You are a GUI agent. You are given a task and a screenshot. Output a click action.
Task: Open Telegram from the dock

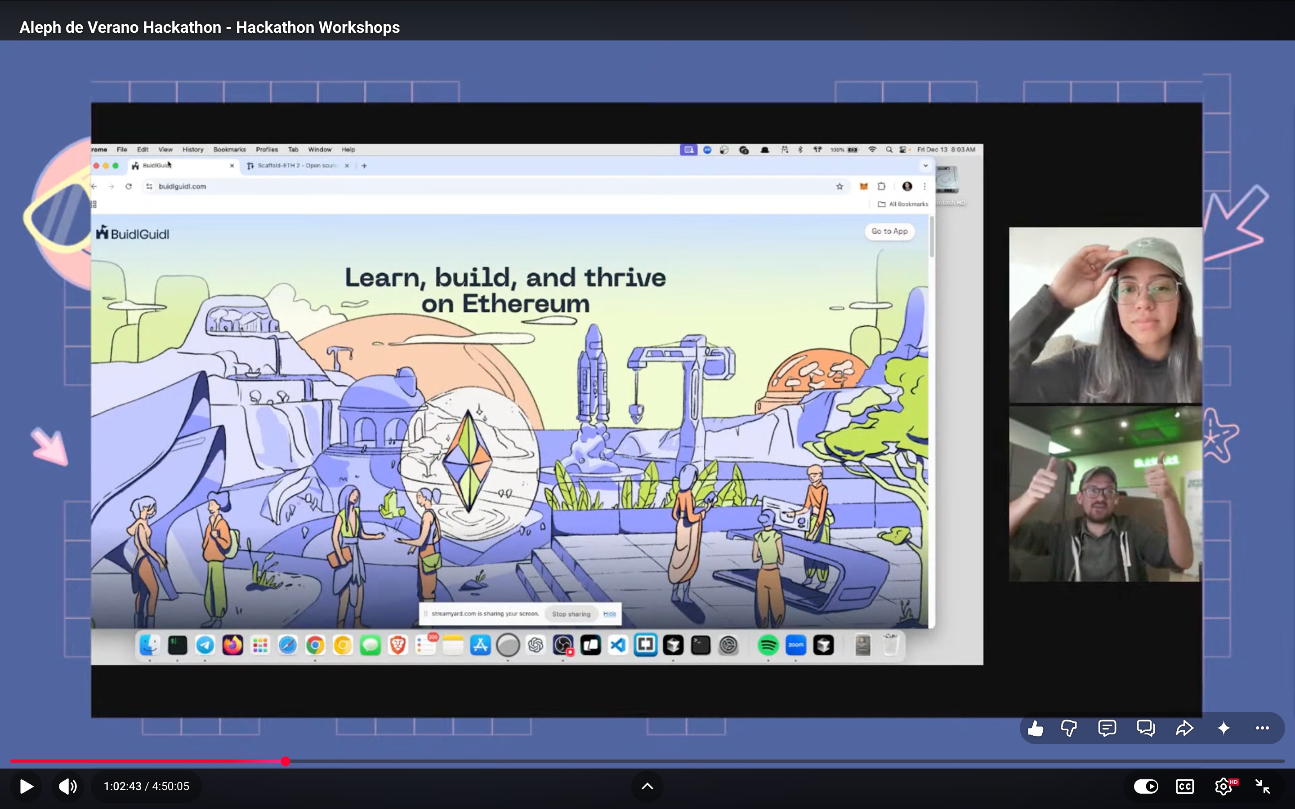(x=205, y=645)
